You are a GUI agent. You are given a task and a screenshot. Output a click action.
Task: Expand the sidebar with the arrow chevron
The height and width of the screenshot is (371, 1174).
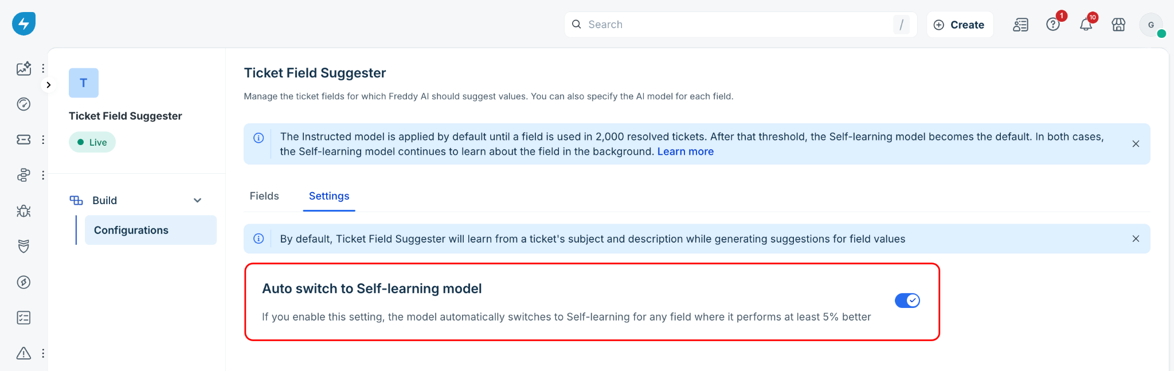49,85
